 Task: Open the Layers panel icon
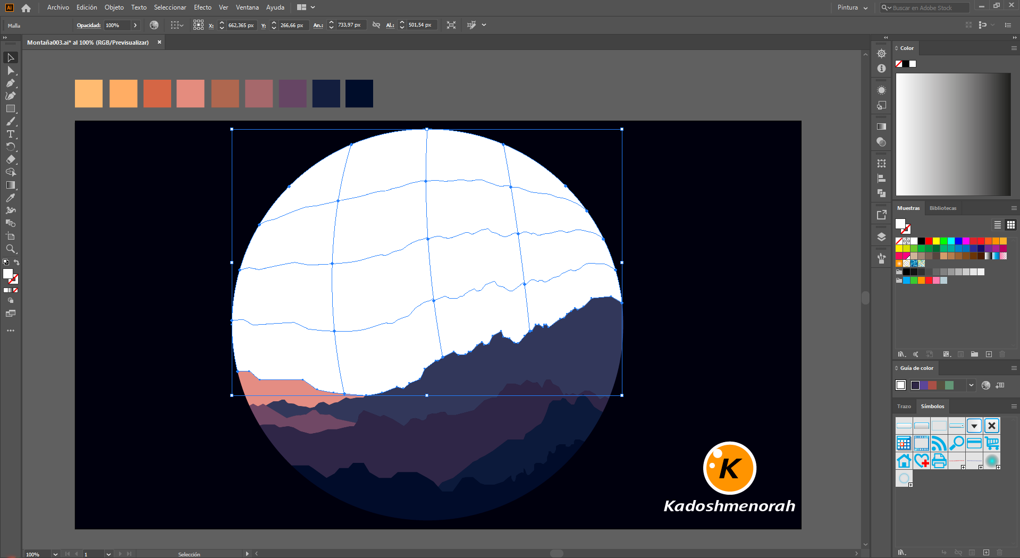coord(881,237)
